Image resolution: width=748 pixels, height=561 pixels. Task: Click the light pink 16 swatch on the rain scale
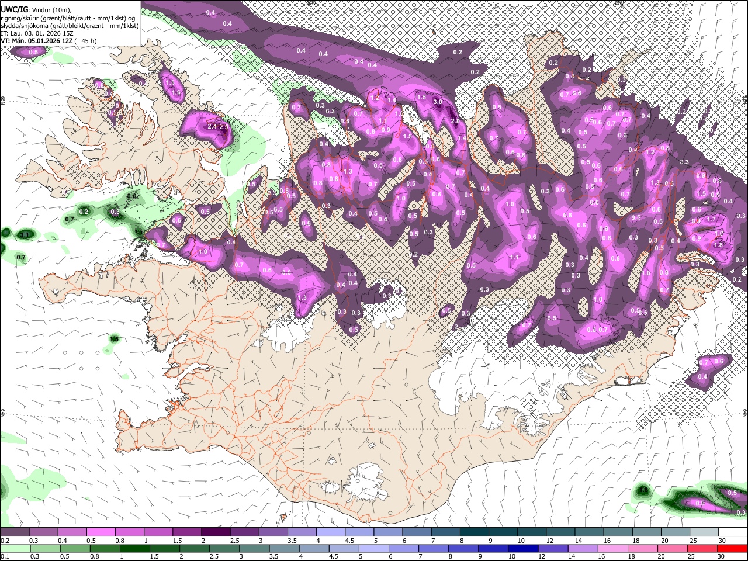612,548
